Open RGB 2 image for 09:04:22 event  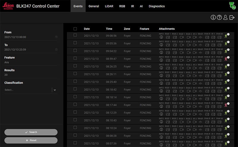(175, 53)
